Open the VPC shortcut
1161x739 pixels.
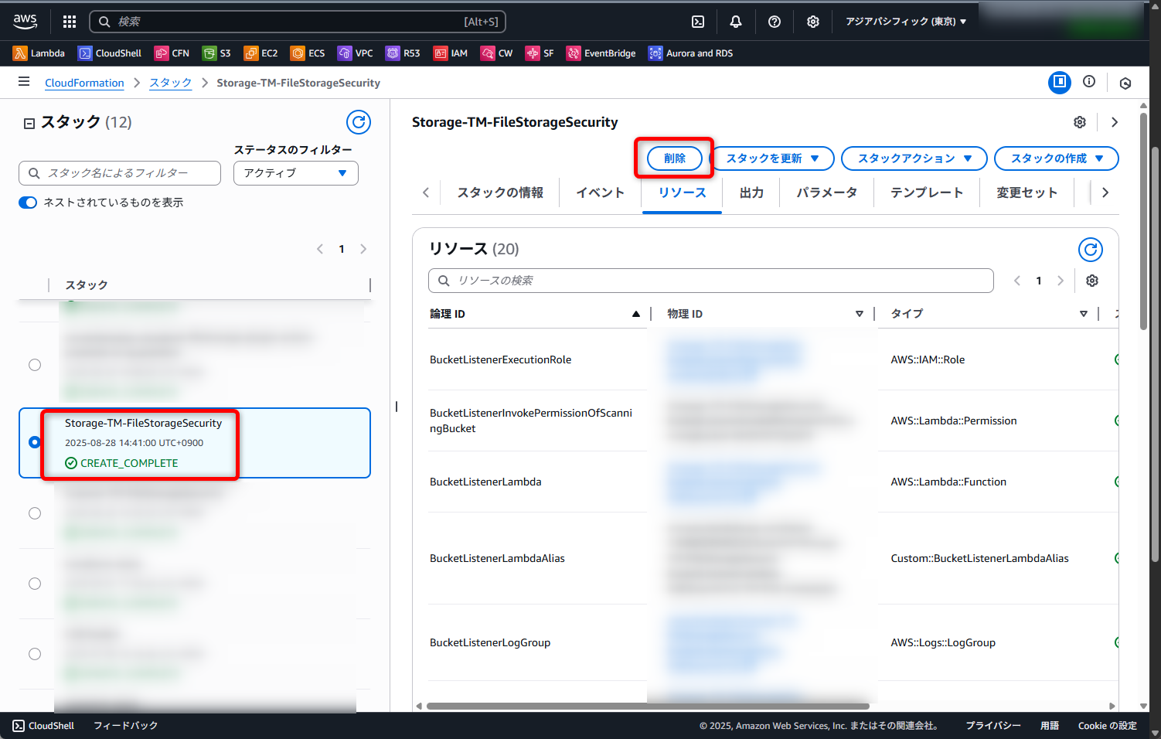[355, 53]
